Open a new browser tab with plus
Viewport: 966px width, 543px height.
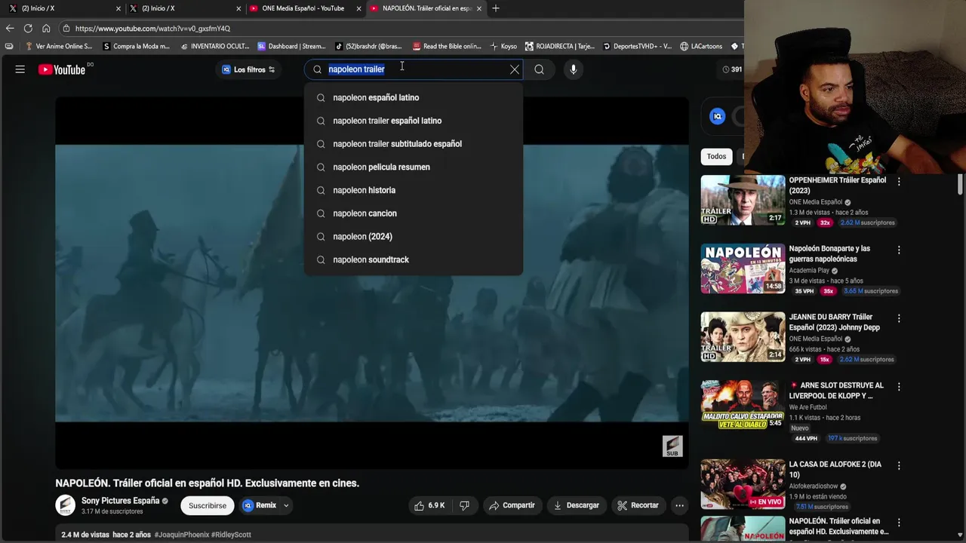pos(496,8)
